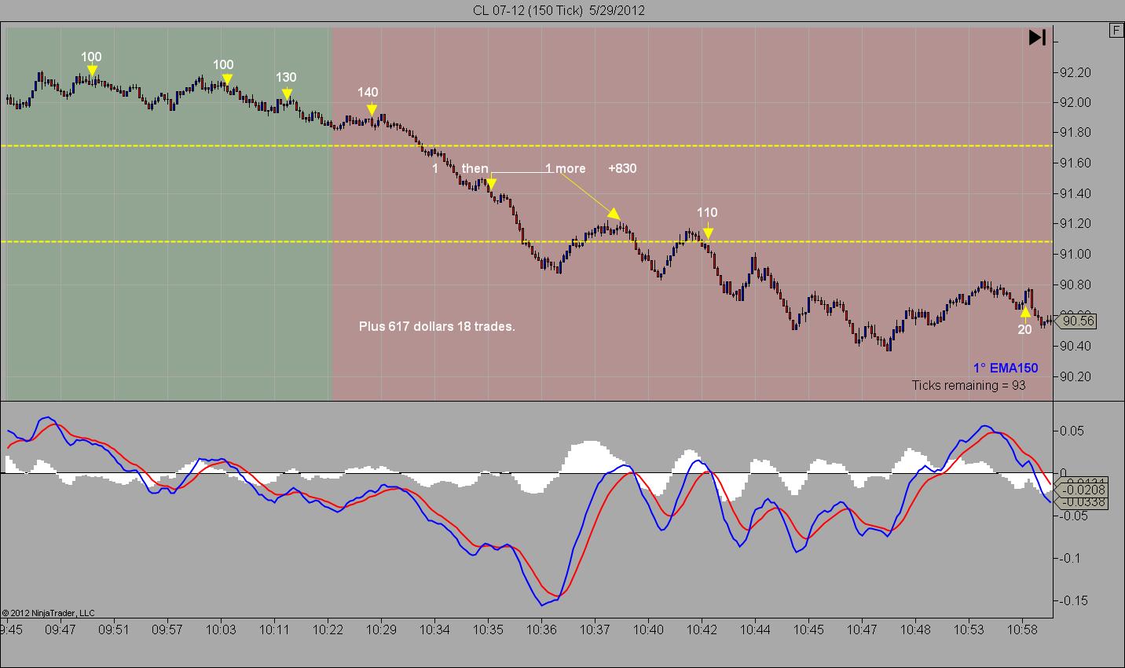Click the 10:35 time axis label
This screenshot has width=1125, height=668.
(488, 629)
